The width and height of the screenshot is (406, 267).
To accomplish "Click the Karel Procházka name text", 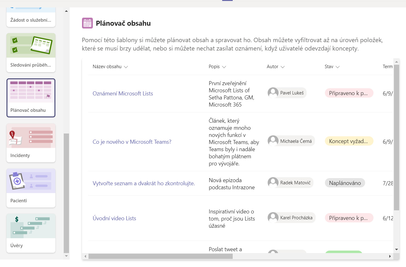I will coord(296,217).
